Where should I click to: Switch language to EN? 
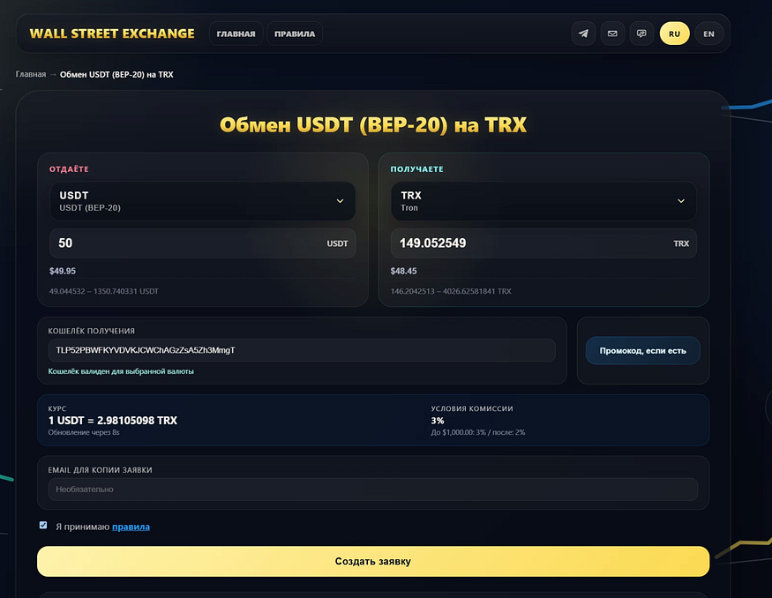(x=709, y=34)
